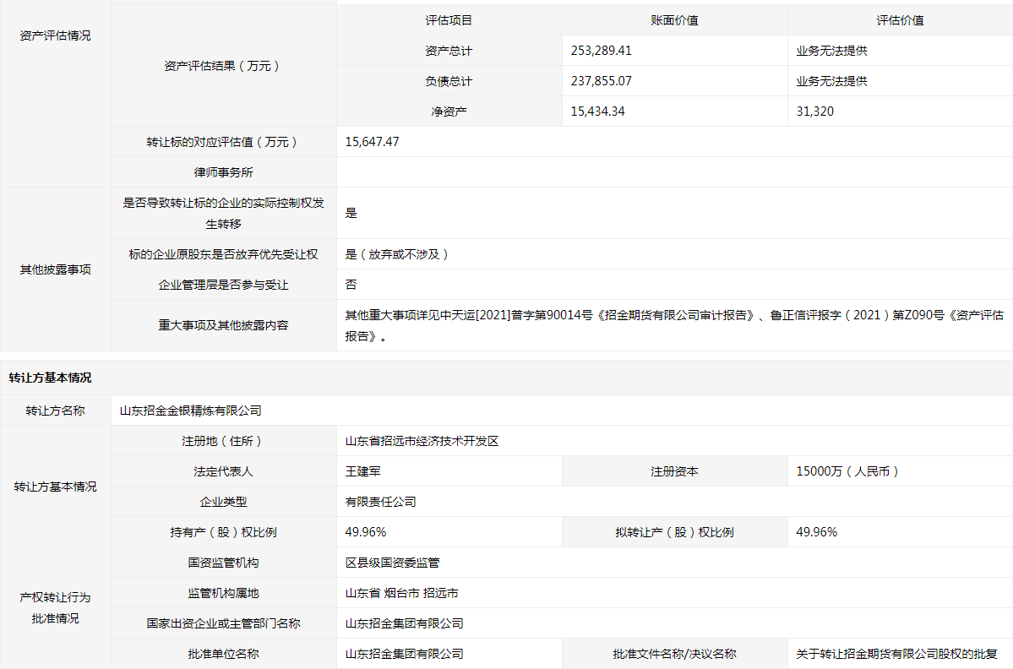Select the 负债总计 book value 237,855.07
The image size is (1013, 669).
click(601, 81)
